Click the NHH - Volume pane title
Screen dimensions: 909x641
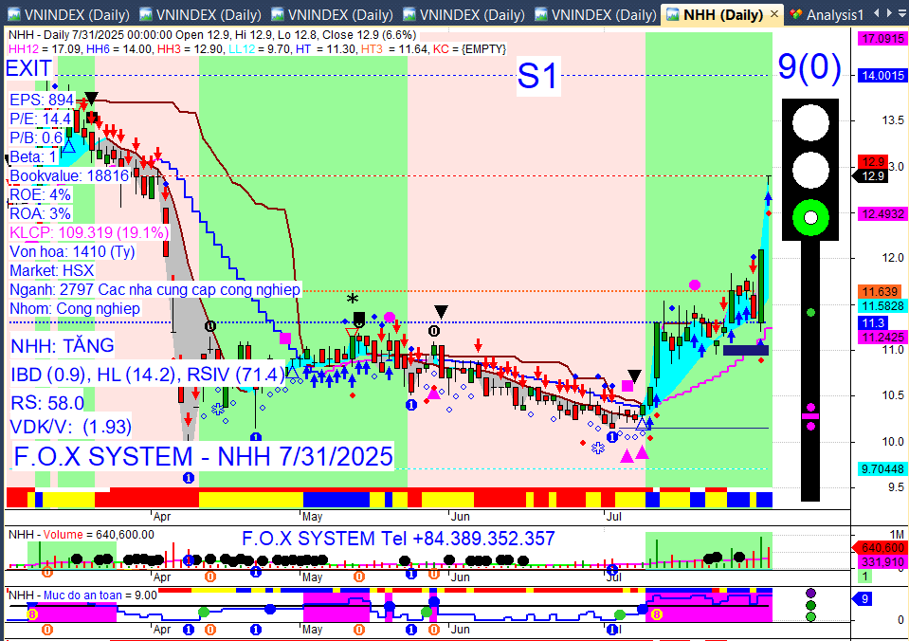click(x=82, y=534)
